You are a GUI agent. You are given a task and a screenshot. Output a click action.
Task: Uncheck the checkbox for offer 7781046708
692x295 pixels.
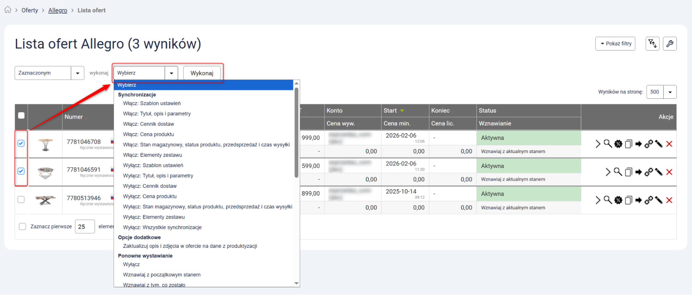(21, 143)
